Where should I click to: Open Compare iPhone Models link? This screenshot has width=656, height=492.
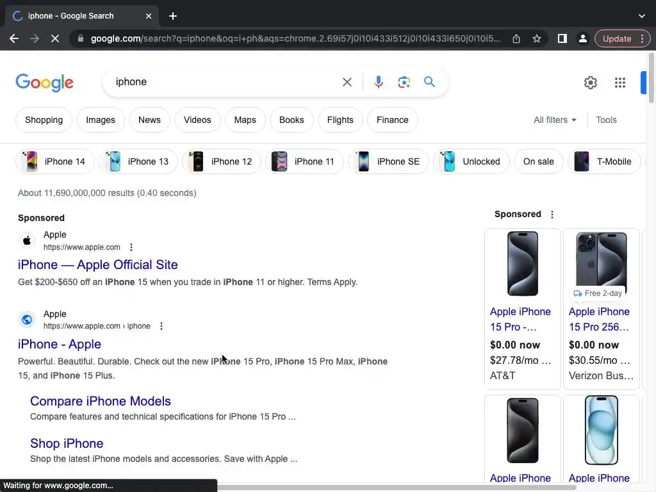point(101,401)
